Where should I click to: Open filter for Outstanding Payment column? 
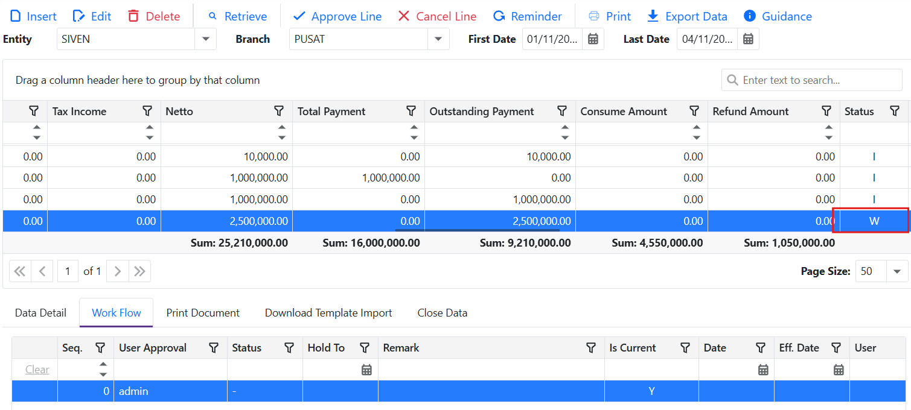click(562, 111)
